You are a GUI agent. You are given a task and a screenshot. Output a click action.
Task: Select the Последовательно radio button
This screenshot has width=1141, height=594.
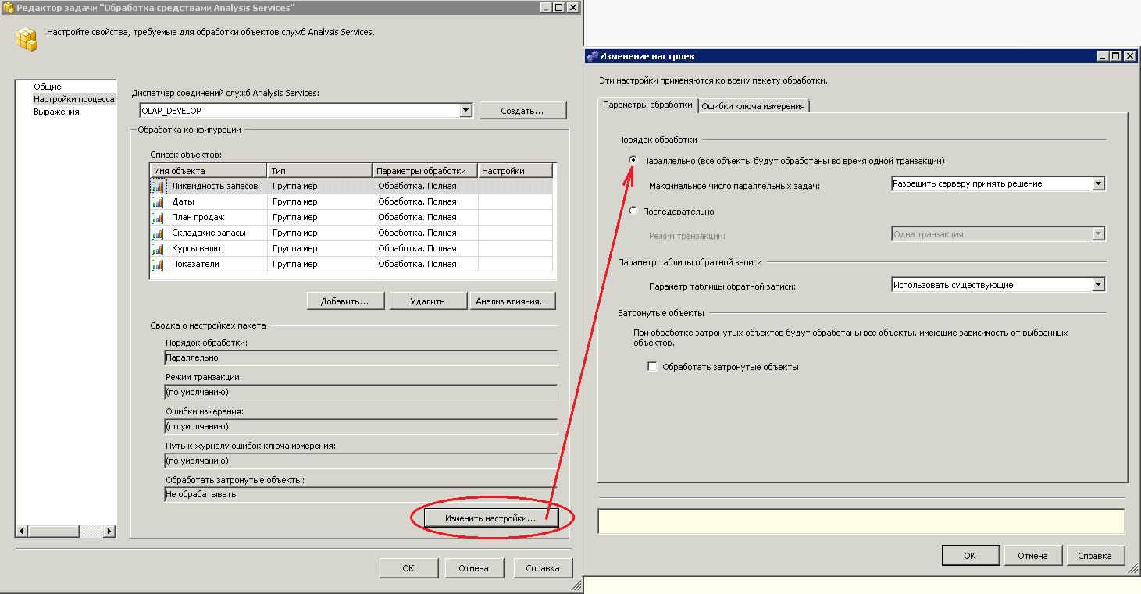(x=633, y=212)
